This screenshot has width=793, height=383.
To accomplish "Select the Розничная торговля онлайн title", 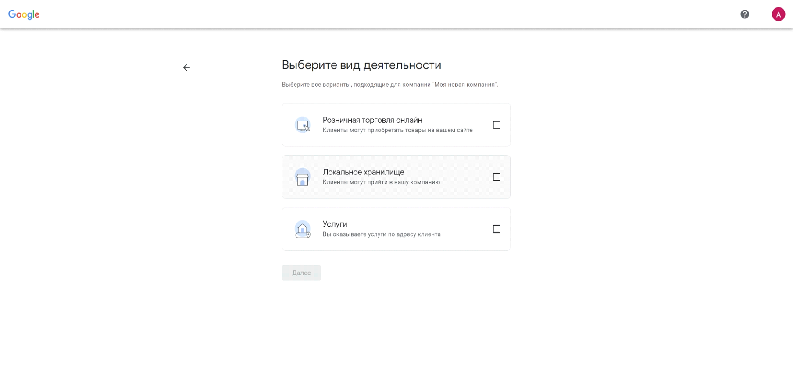I will point(372,120).
